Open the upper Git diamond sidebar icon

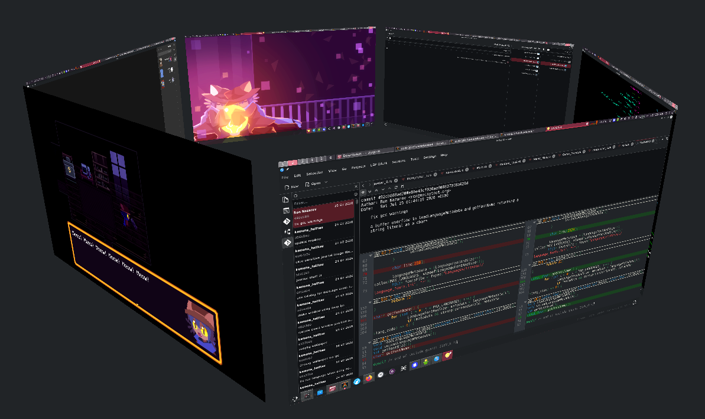287,221
